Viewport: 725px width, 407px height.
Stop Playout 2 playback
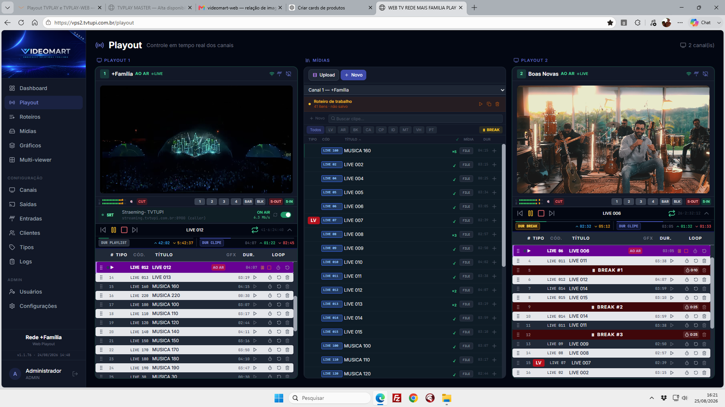[541, 213]
